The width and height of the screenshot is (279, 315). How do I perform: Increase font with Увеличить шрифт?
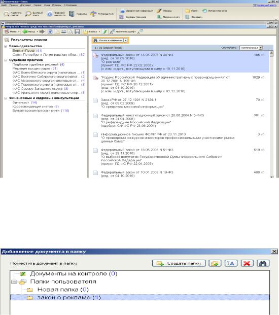(123, 31)
